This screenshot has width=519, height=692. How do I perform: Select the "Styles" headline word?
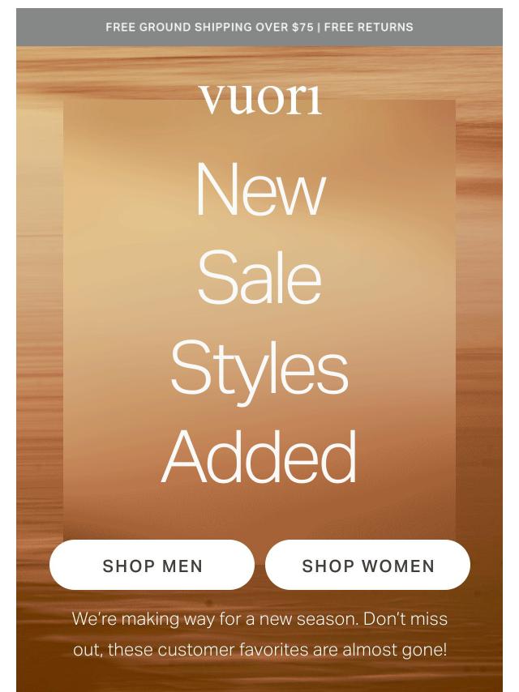259,374
